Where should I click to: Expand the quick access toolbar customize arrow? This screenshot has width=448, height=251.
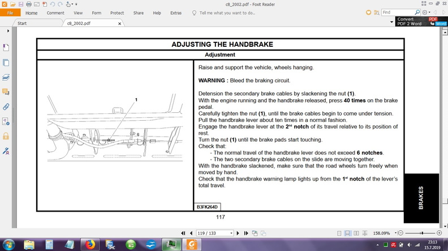(x=76, y=5)
